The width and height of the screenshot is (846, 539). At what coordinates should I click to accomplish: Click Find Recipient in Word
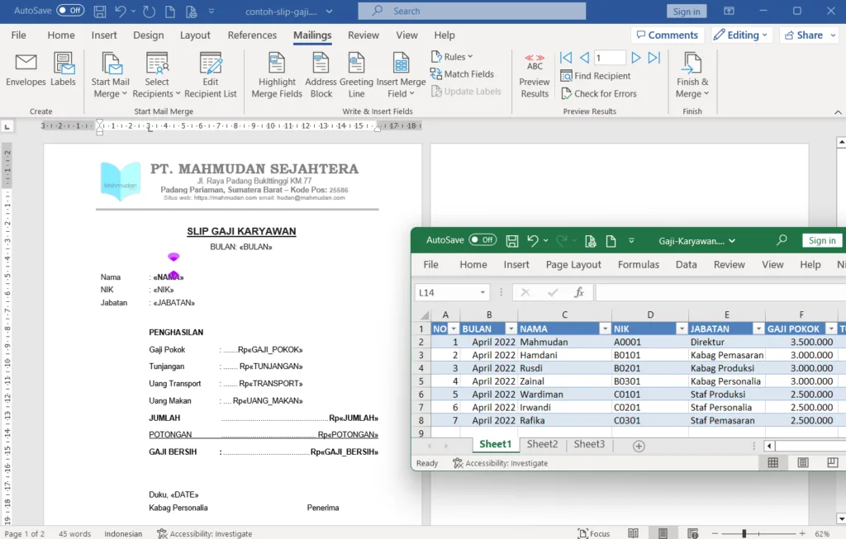[x=595, y=76]
